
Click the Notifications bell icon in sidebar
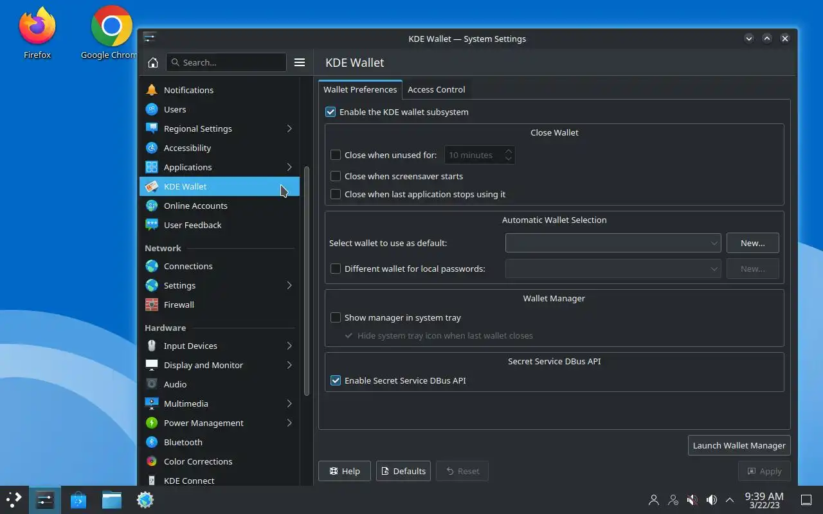pyautogui.click(x=152, y=90)
